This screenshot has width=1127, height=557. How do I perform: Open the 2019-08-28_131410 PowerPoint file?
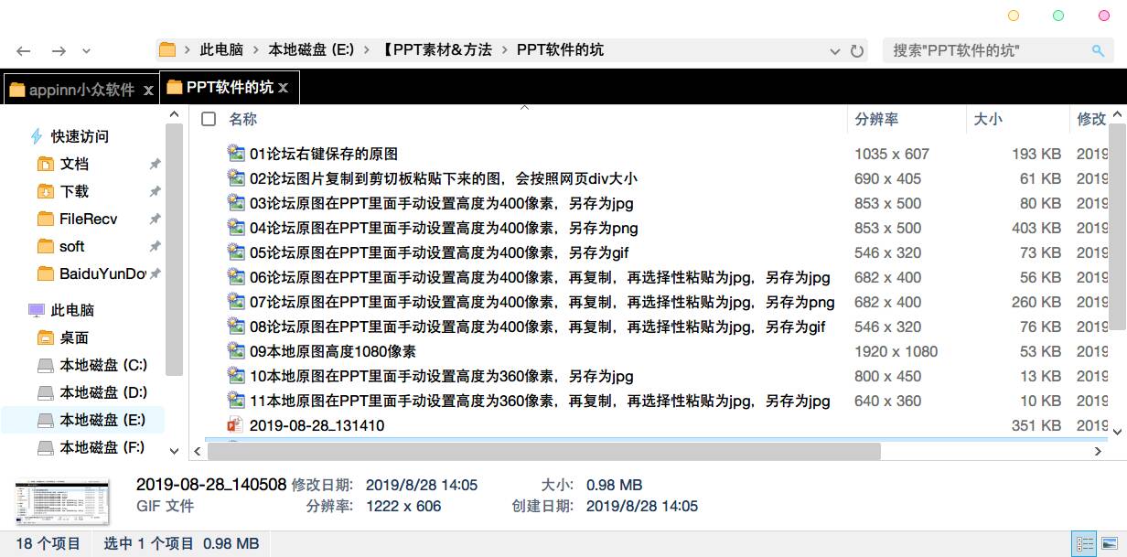317,425
